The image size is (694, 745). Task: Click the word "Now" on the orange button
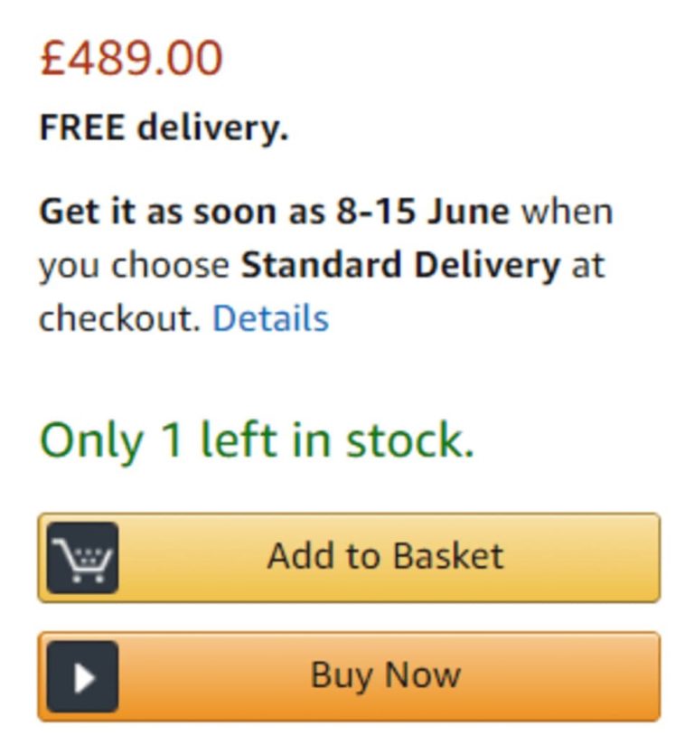422,675
